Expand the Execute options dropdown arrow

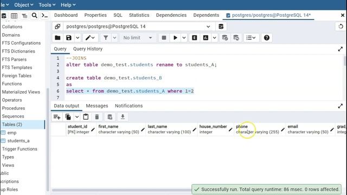click(x=184, y=38)
